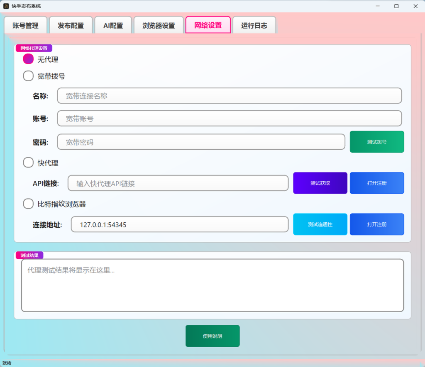Image resolution: width=425 pixels, height=367 pixels.
Task: Click the 宽带密码 input field
Action: [201, 142]
